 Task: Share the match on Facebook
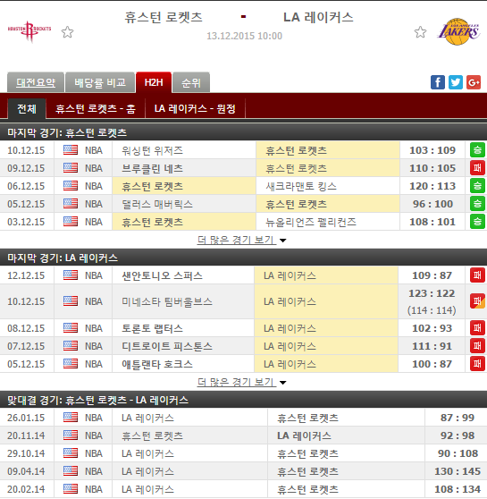click(x=438, y=82)
